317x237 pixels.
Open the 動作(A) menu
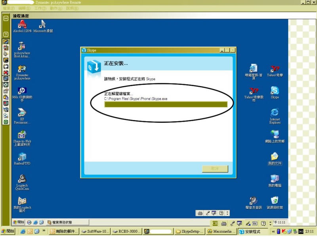coord(56,8)
